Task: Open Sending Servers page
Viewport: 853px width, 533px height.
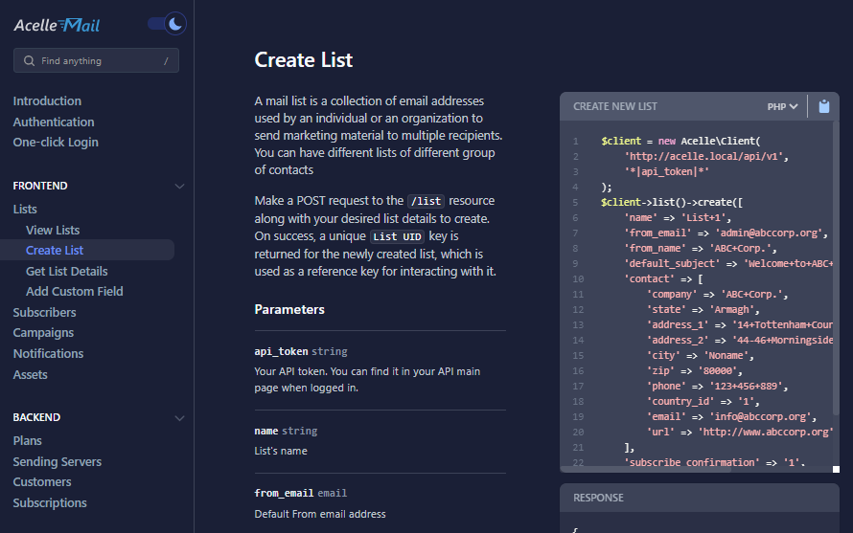Action: [58, 462]
